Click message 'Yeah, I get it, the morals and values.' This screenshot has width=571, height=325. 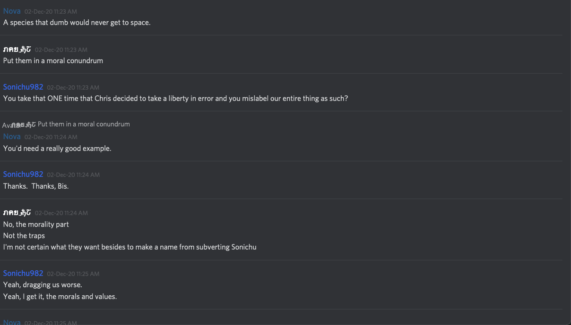coord(60,296)
